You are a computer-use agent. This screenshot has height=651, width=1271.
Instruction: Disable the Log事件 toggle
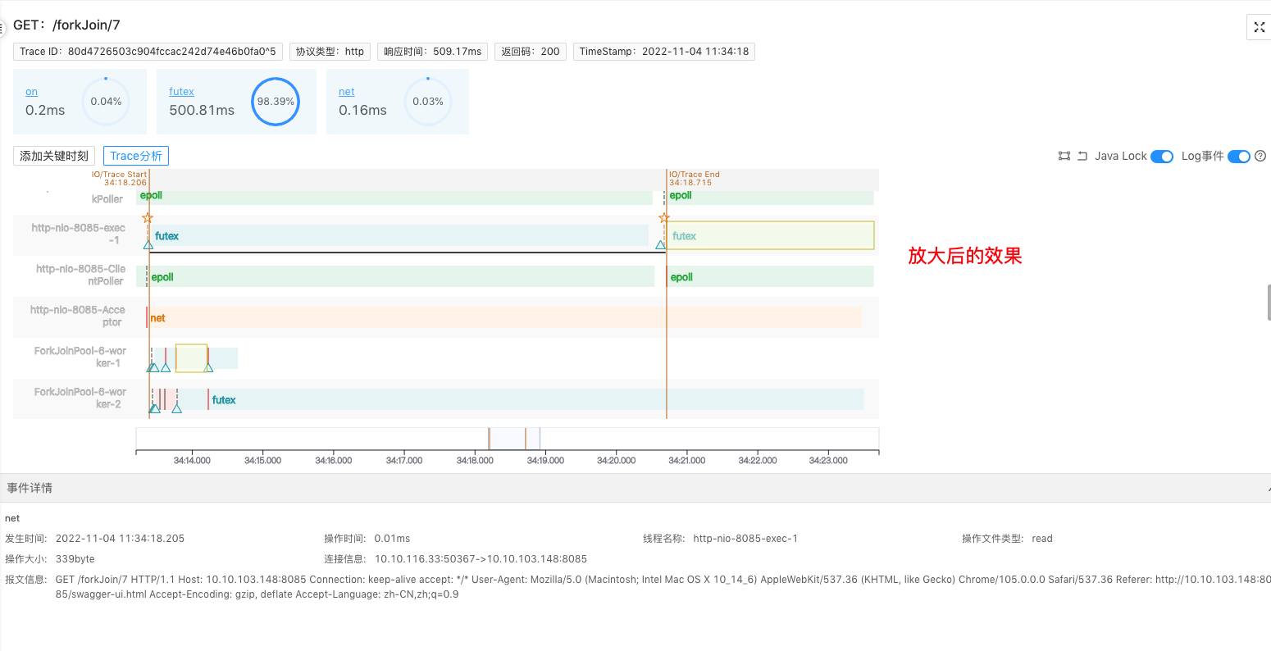point(1238,157)
